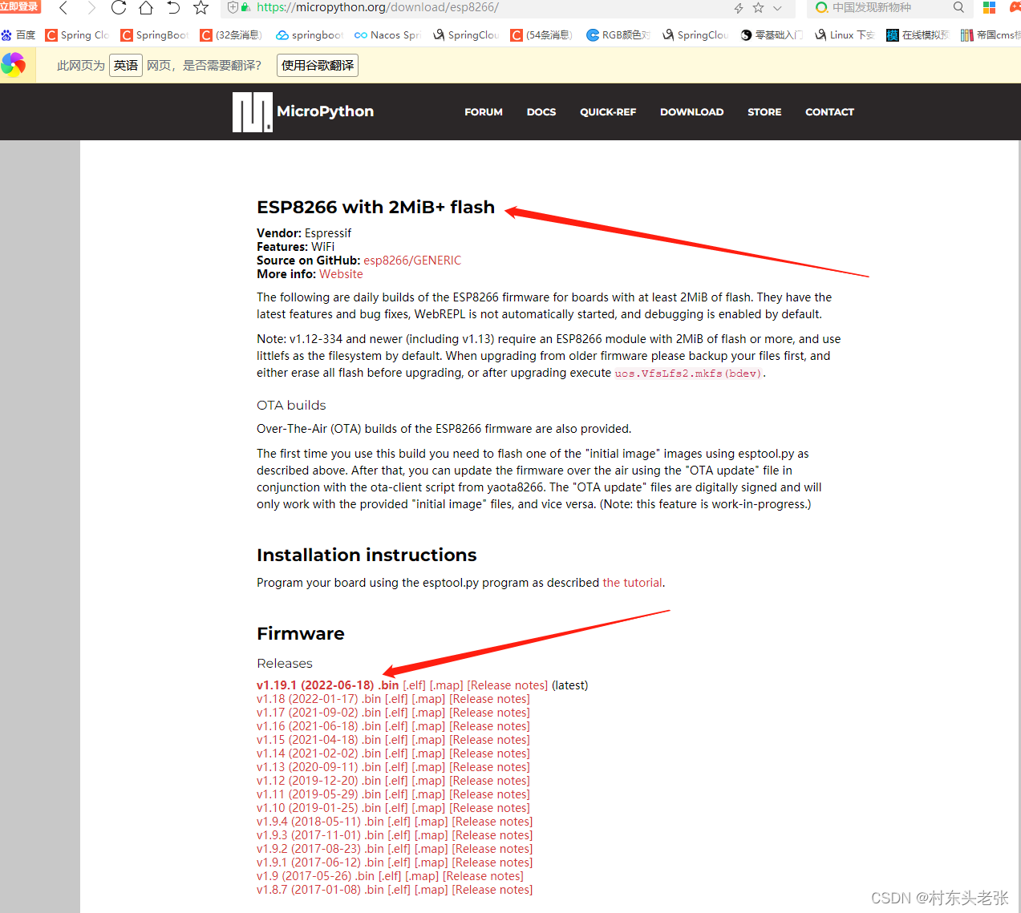Open Release notes for v1.9.1
This screenshot has width=1021, height=913.
492,863
